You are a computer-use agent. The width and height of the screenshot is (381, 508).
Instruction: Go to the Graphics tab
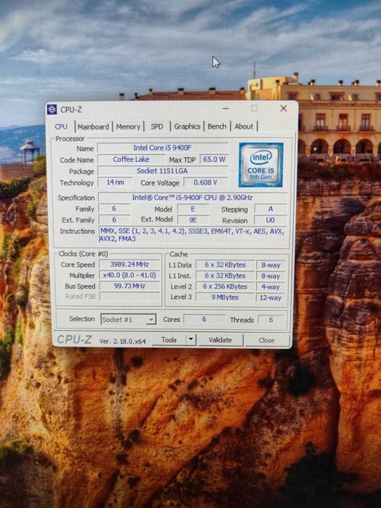187,126
